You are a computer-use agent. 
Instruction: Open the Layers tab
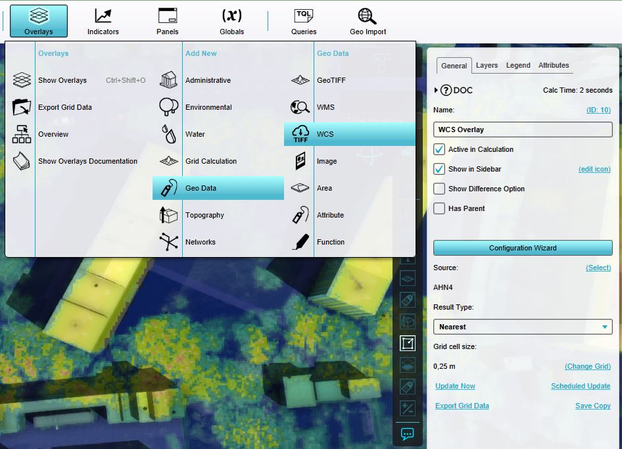(487, 66)
